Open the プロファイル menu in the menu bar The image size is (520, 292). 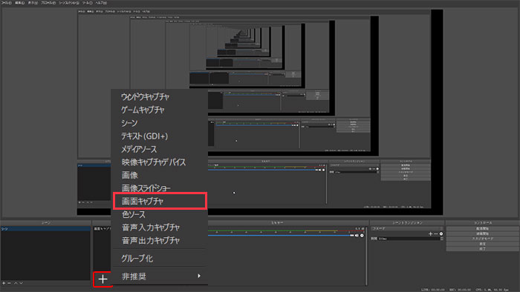[x=48, y=3]
